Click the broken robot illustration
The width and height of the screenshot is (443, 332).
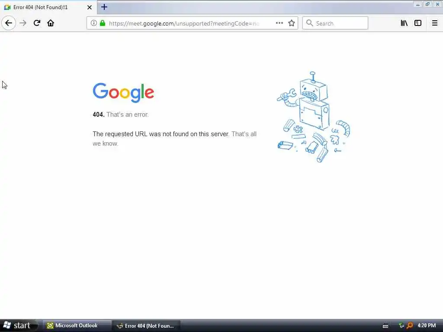[314, 117]
